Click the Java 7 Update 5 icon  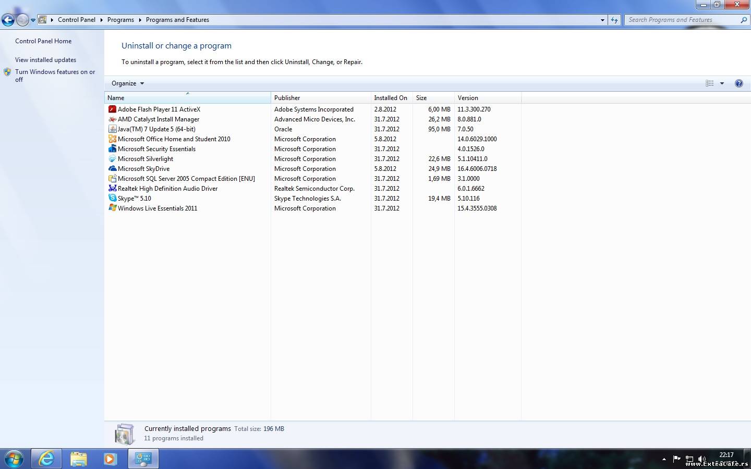tap(112, 129)
